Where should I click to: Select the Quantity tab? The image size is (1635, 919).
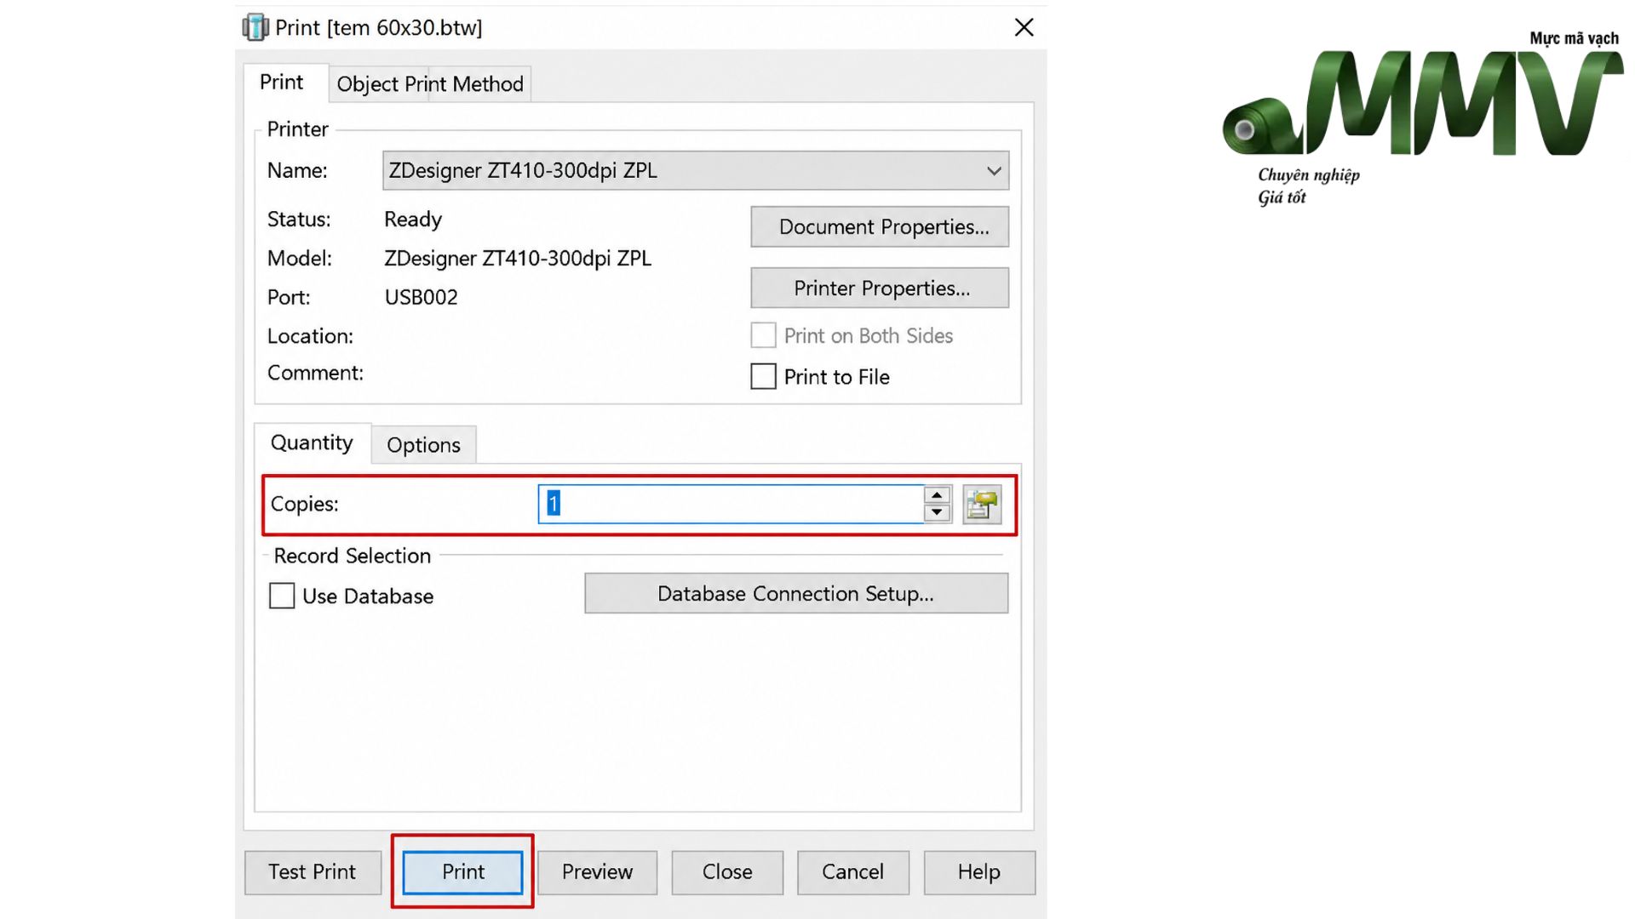click(312, 443)
